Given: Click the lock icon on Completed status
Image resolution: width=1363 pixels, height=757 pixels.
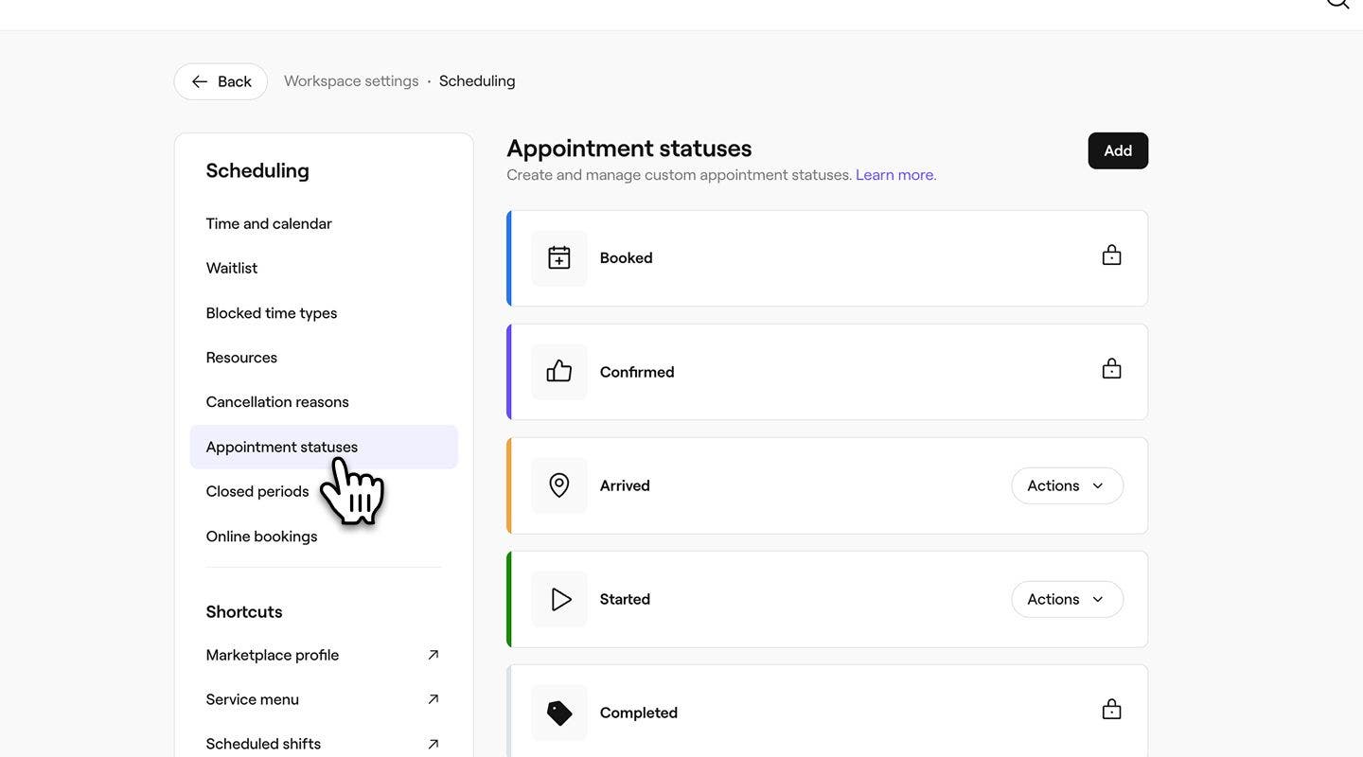Looking at the screenshot, I should pos(1111,710).
